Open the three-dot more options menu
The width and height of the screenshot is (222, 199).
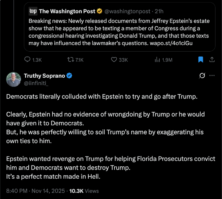click(212, 76)
